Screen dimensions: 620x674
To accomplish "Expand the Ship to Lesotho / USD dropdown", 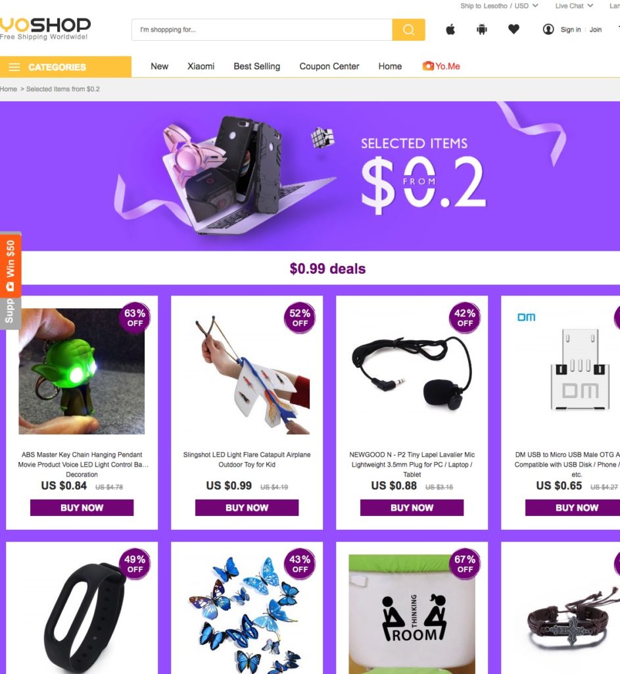I will pyautogui.click(x=499, y=6).
